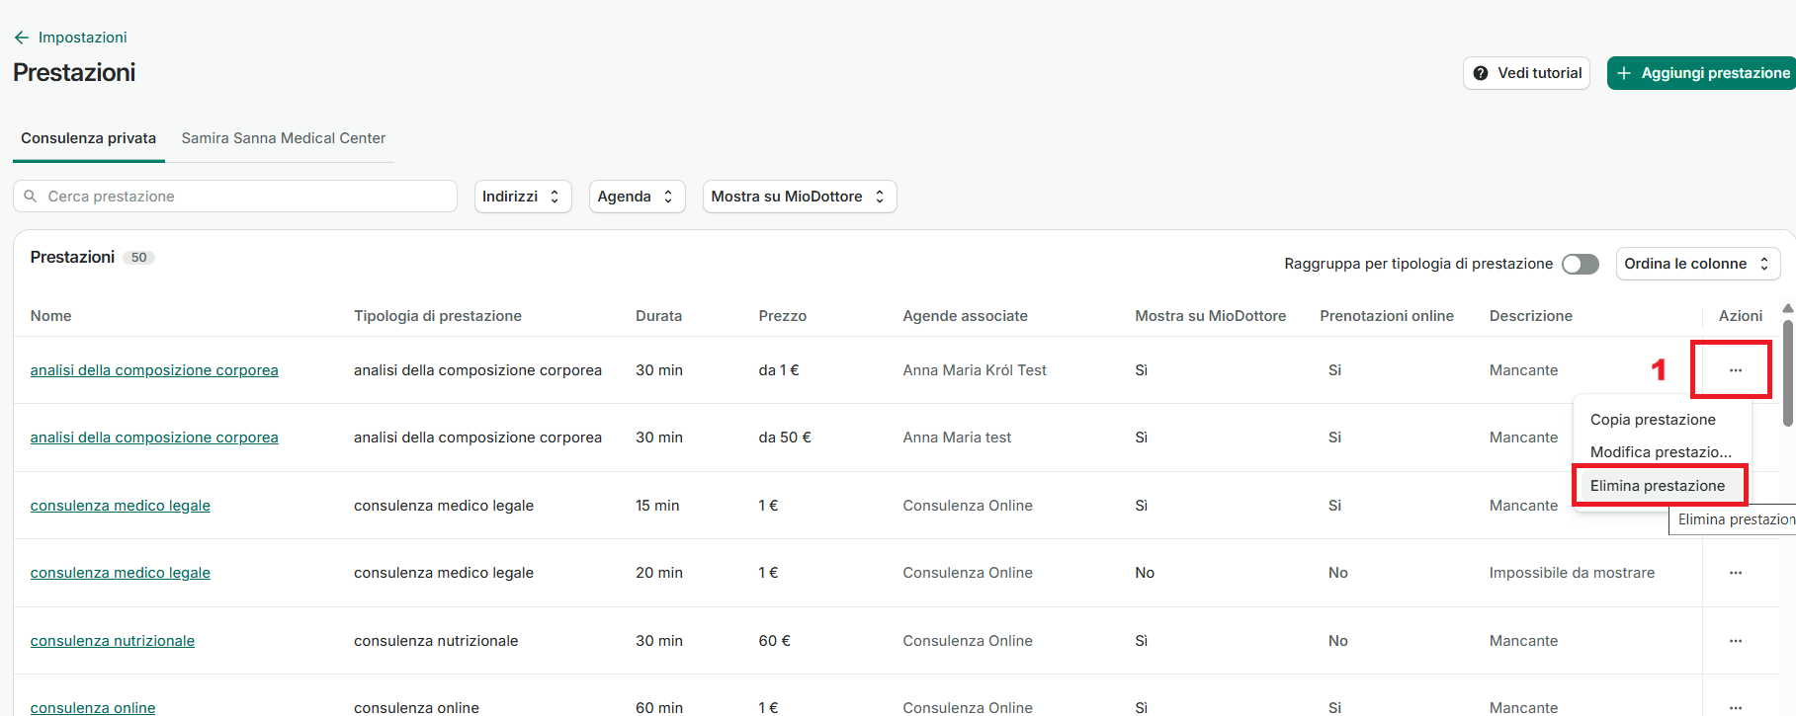The image size is (1796, 716).
Task: Click the magnifying glass search icon
Action: [x=31, y=197]
